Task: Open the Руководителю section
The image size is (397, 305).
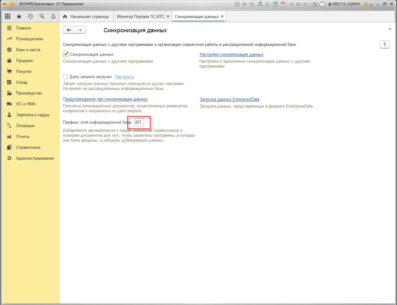Action: pyautogui.click(x=30, y=39)
